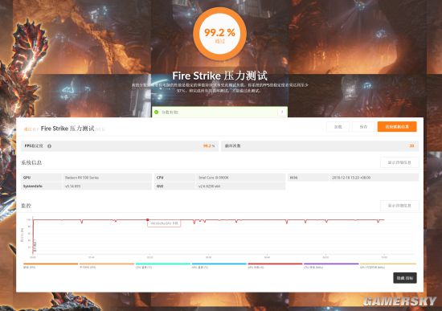Click the SystemInfo version value v5.14.693
442x311 pixels.
click(72, 186)
